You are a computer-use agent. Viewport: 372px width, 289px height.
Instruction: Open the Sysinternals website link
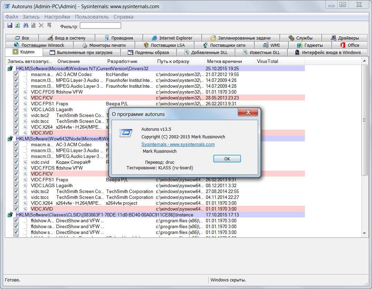pyautogui.click(x=178, y=144)
